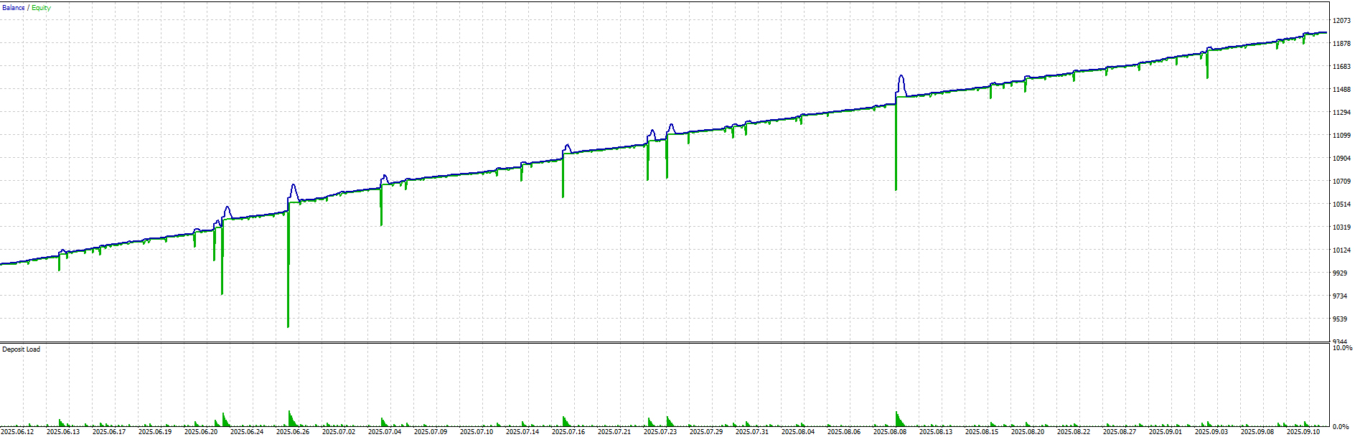Click the Balance legend label
The height and width of the screenshot is (437, 1360).
coord(13,8)
